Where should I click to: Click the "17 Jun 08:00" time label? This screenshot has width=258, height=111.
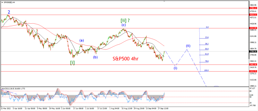(x=78, y=109)
